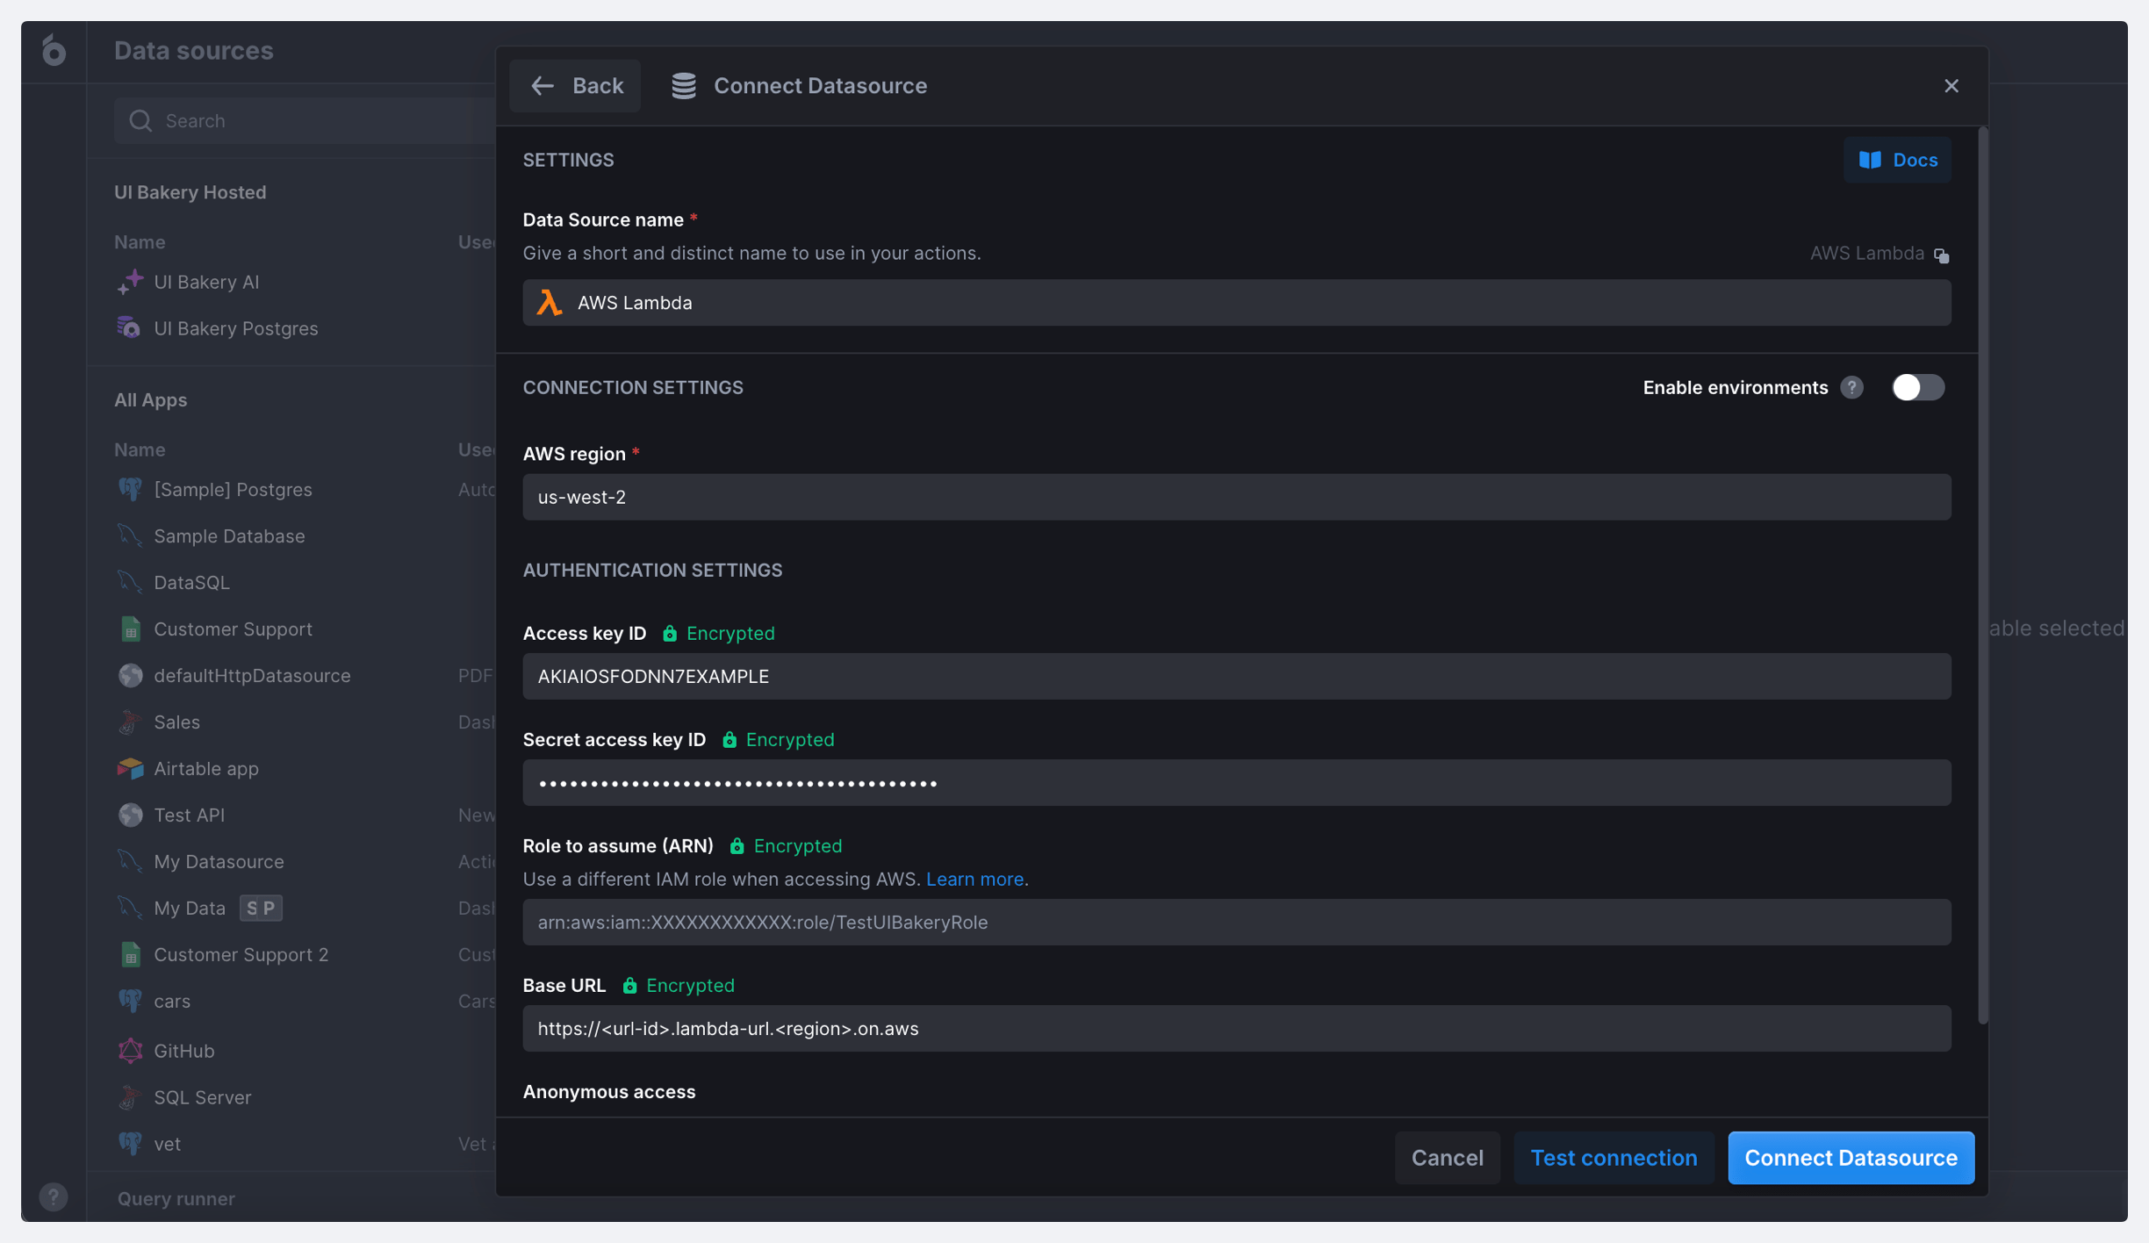Click the UI Bakery Postgres icon
Image resolution: width=2149 pixels, height=1243 pixels.
(x=130, y=328)
